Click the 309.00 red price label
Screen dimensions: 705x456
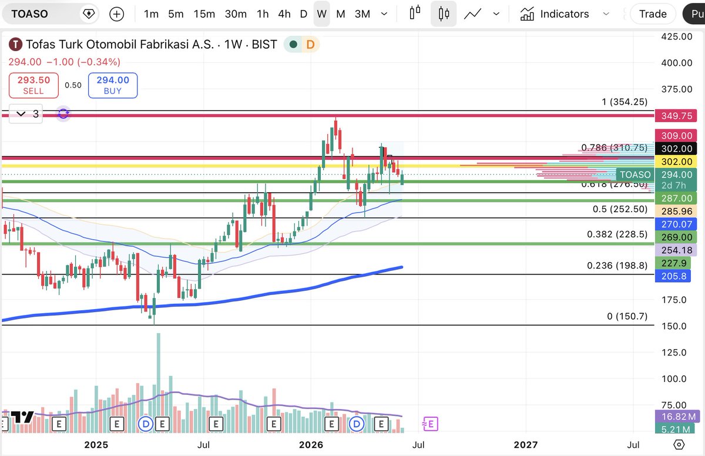coord(676,135)
